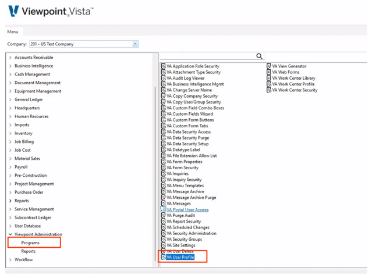This screenshot has width=390, height=278.
Task: Open the Company dropdown arrow
Action: tap(135, 44)
